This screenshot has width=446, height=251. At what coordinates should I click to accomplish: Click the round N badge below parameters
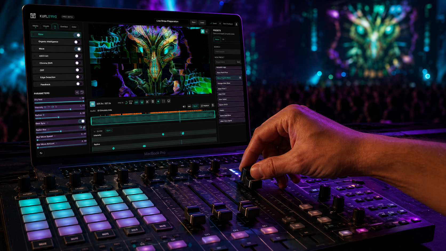tap(41, 153)
